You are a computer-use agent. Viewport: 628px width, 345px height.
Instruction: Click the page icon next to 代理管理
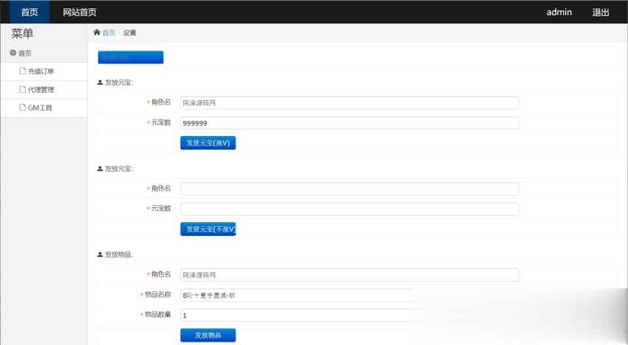click(x=22, y=90)
